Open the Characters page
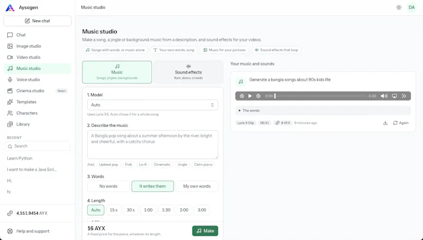This screenshot has height=240, width=423. point(37,113)
